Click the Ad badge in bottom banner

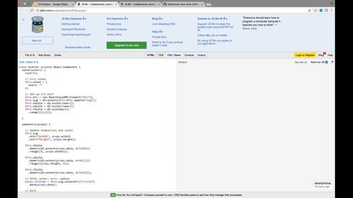pos(113,195)
